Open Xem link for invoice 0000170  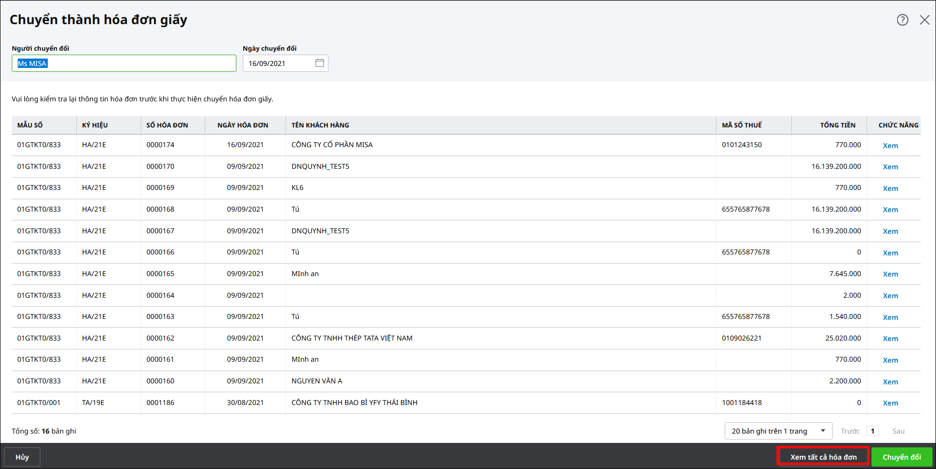coord(890,167)
